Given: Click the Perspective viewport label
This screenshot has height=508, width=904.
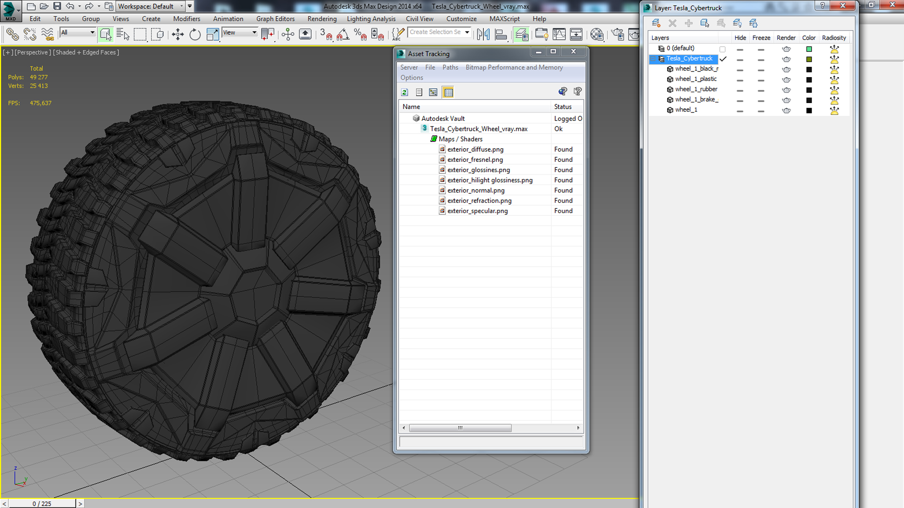Looking at the screenshot, I should tap(32, 52).
